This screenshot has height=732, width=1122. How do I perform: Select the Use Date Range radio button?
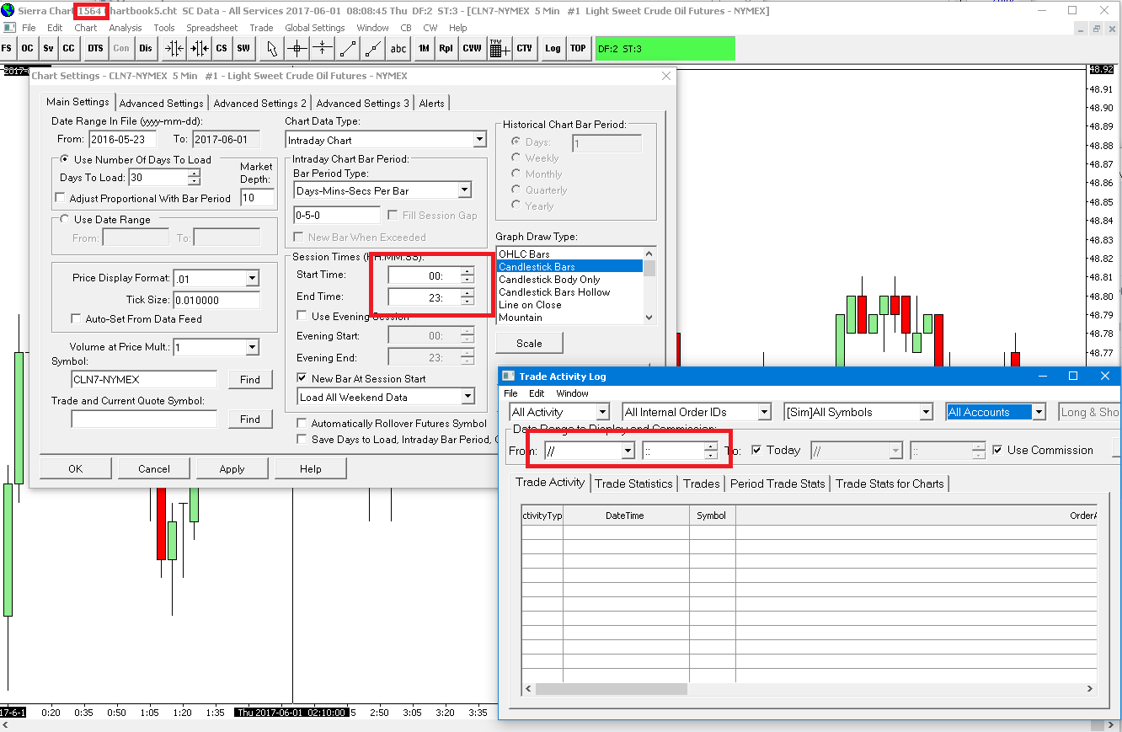click(x=65, y=220)
